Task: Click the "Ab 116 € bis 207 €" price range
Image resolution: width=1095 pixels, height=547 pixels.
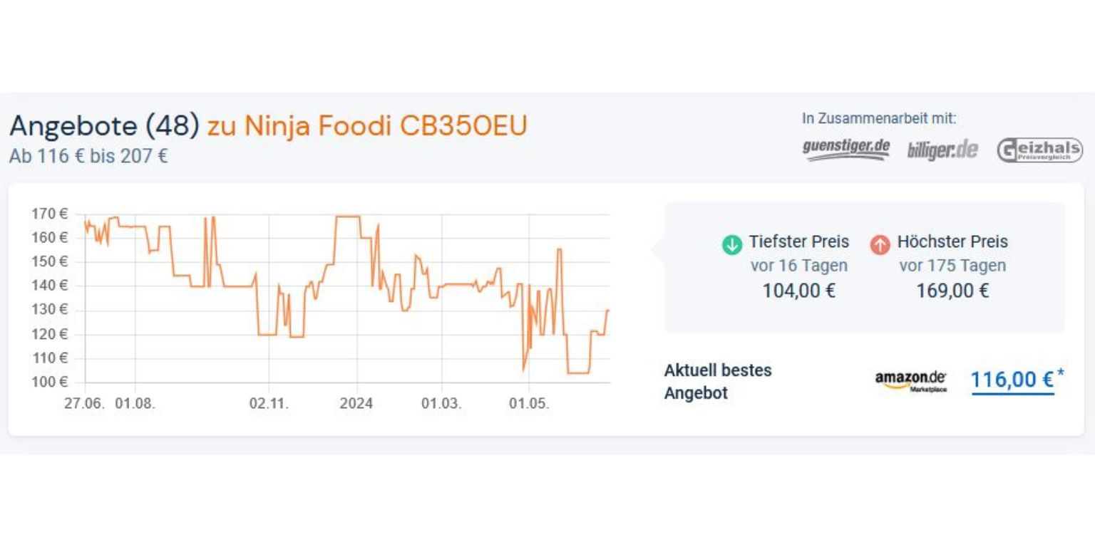Action: point(88,156)
